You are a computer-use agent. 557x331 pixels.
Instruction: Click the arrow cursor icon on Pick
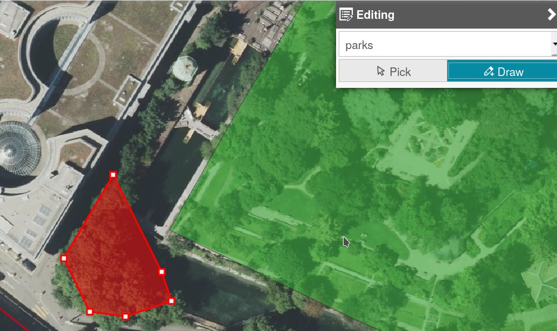click(x=380, y=71)
